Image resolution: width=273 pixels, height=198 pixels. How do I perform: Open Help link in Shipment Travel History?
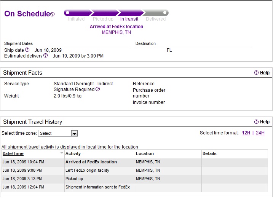click(265, 122)
